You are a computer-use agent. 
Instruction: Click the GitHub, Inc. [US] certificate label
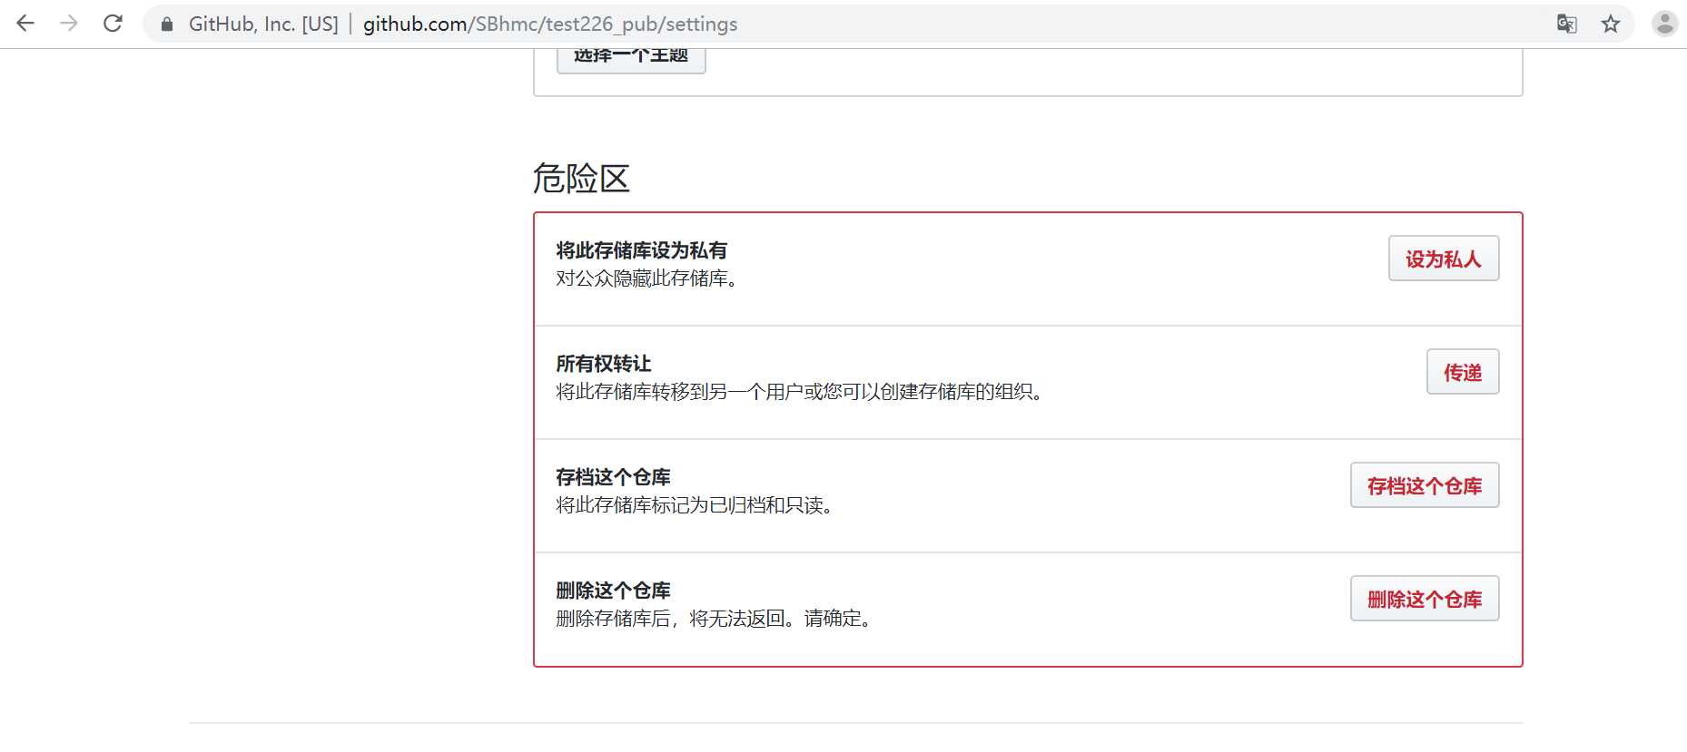point(263,24)
